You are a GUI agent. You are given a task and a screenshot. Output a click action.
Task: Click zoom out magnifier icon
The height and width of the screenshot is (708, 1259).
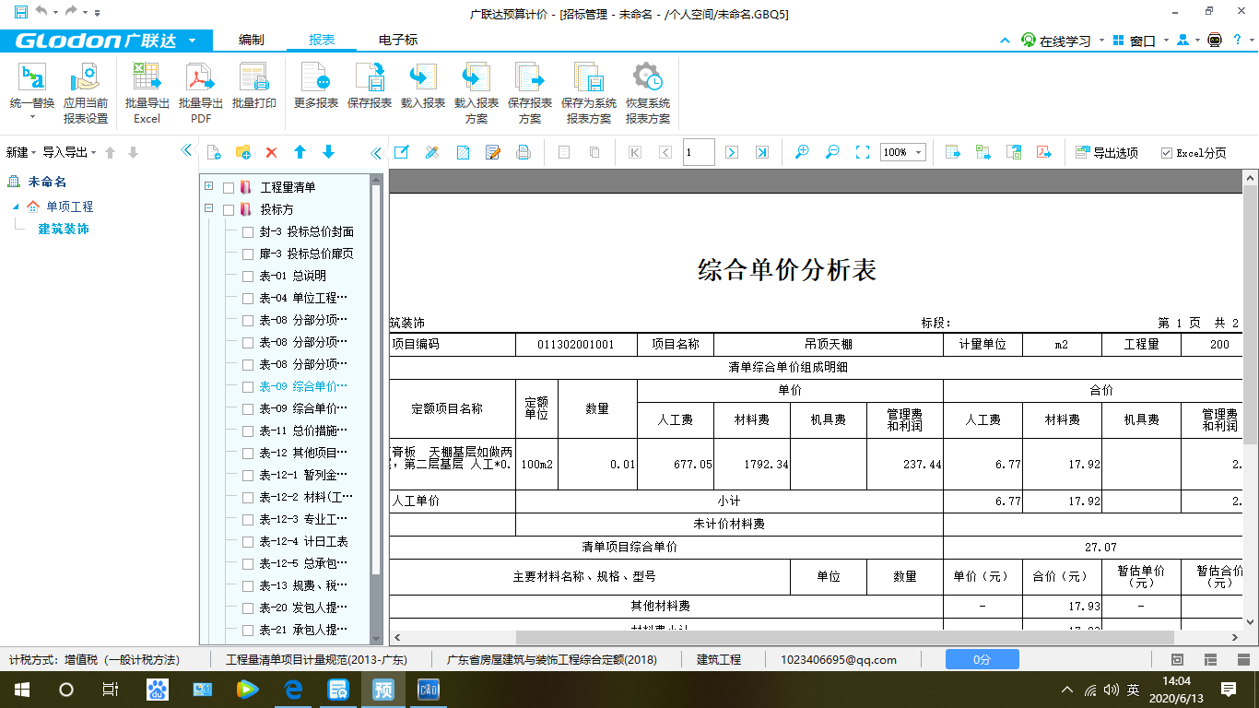coord(832,152)
